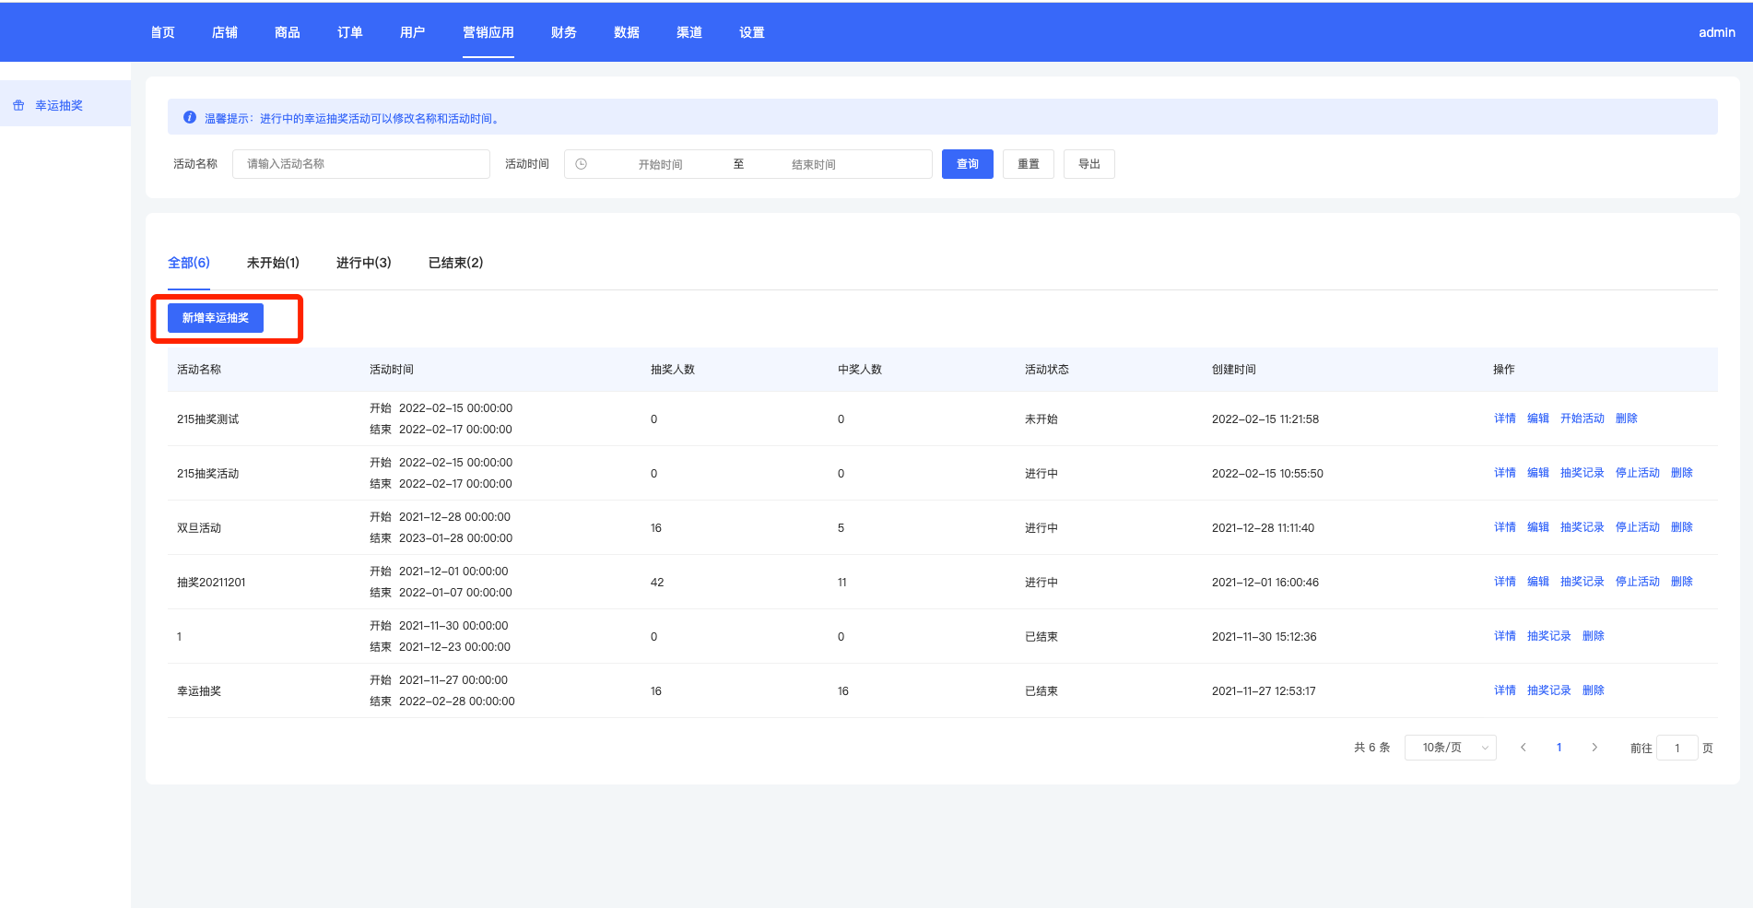This screenshot has height=908, width=1753.
Task: Open the 财务 menu in top navigation
Action: pos(563,32)
